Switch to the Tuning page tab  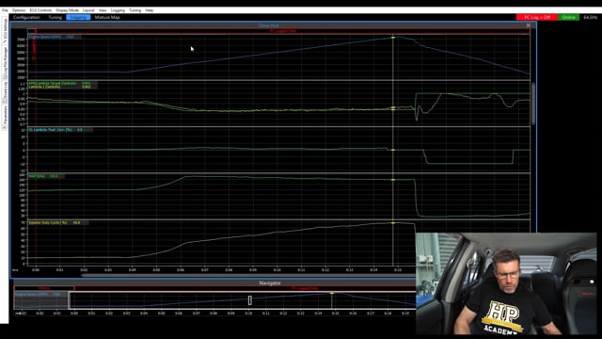click(55, 17)
